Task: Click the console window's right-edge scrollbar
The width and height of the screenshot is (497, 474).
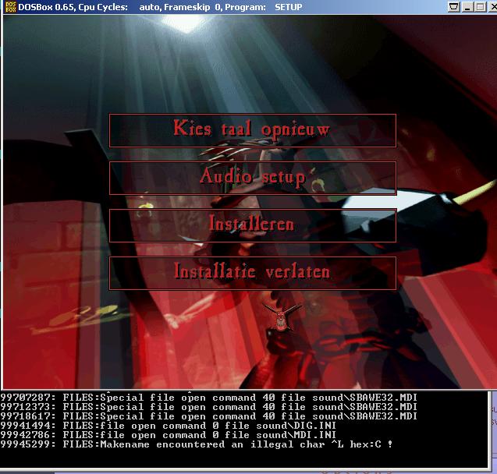Action: click(492, 429)
